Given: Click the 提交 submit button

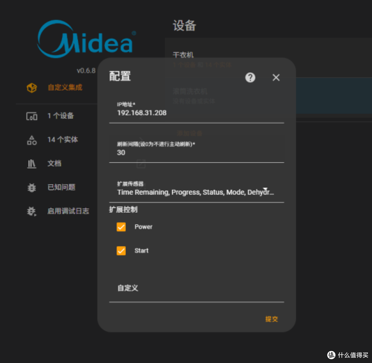Looking at the screenshot, I should (x=271, y=319).
